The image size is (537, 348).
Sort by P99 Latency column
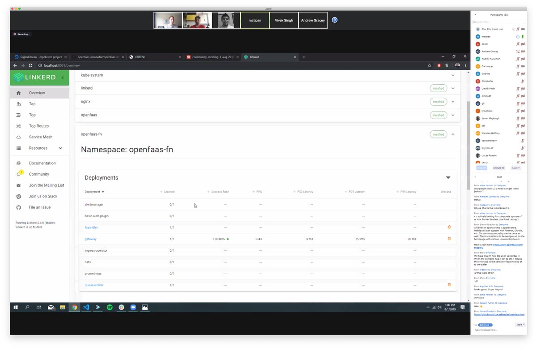tap(406, 192)
